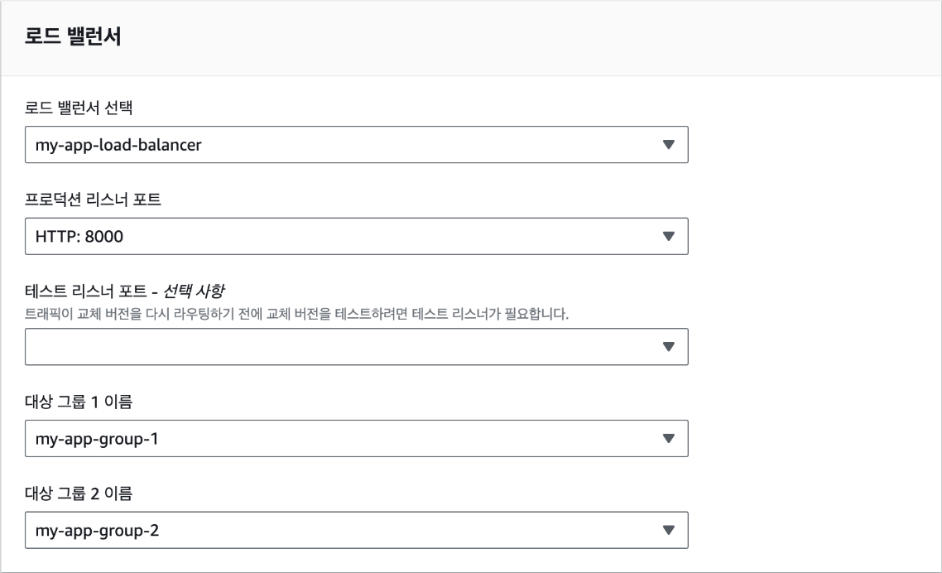This screenshot has width=942, height=573.
Task: Click the 로드 밸런서 section heading
Action: point(73,36)
